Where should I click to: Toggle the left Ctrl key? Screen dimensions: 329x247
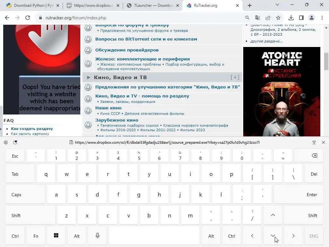[x=15, y=236]
